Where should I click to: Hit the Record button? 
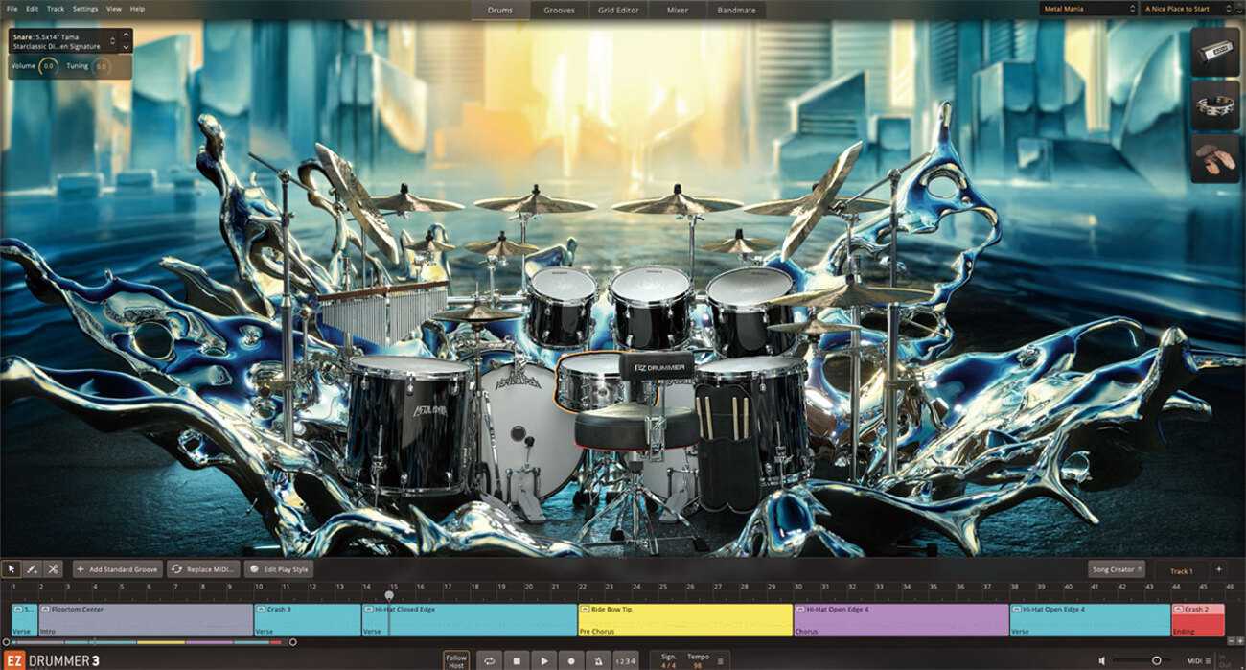tap(571, 660)
